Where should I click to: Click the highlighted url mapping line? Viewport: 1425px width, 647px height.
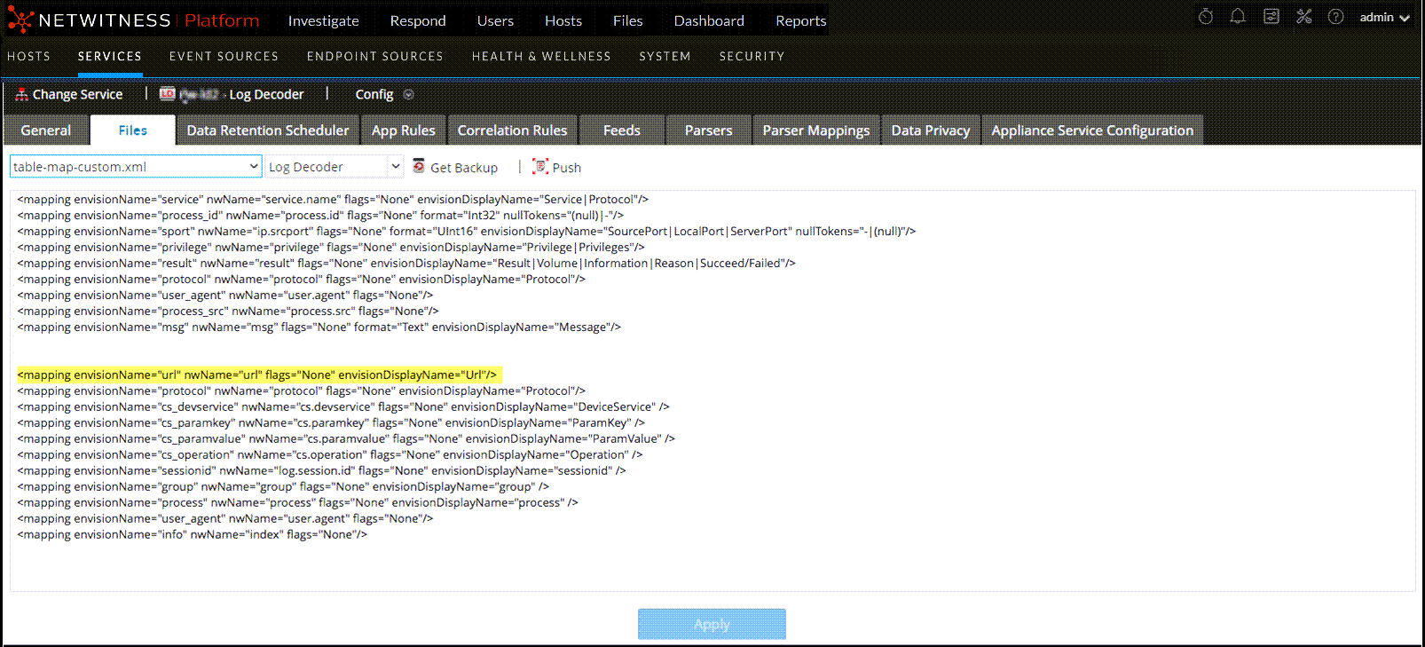(257, 375)
